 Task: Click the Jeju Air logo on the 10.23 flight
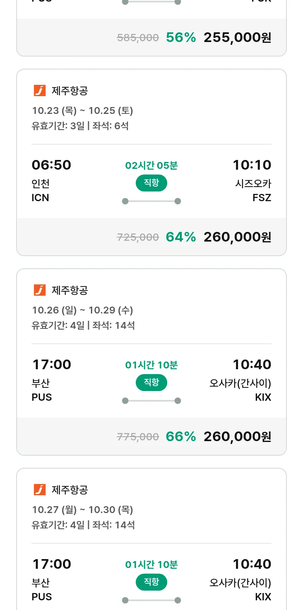(x=40, y=91)
